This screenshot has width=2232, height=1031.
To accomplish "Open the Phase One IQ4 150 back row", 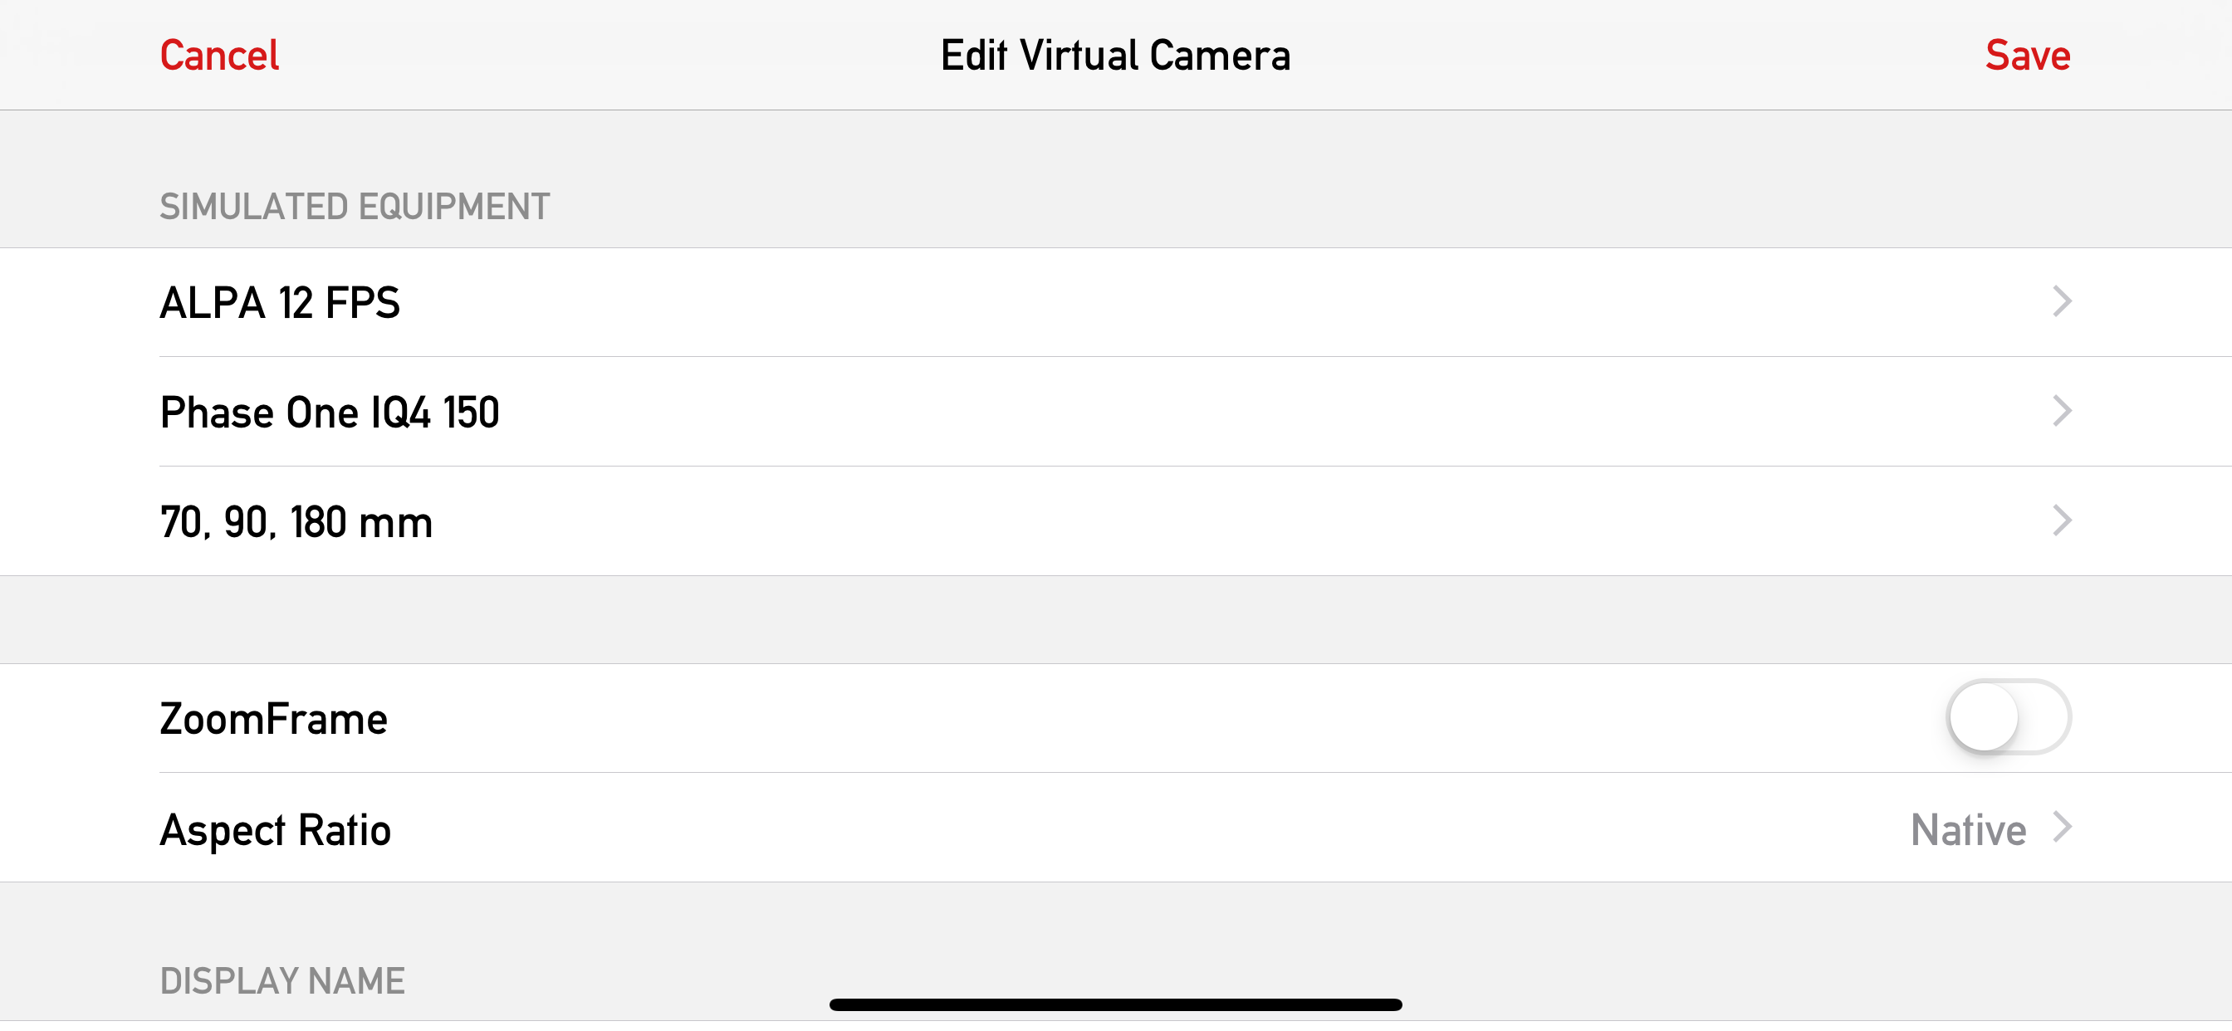I will point(1116,412).
